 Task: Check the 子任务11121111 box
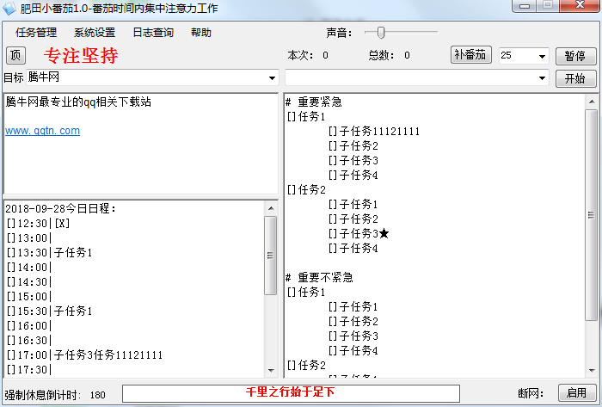click(333, 132)
